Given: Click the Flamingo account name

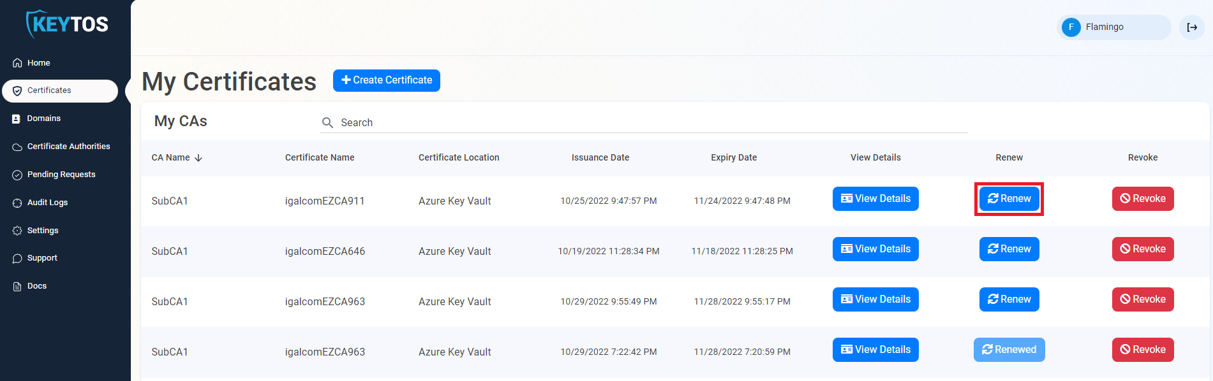Looking at the screenshot, I should [1105, 27].
